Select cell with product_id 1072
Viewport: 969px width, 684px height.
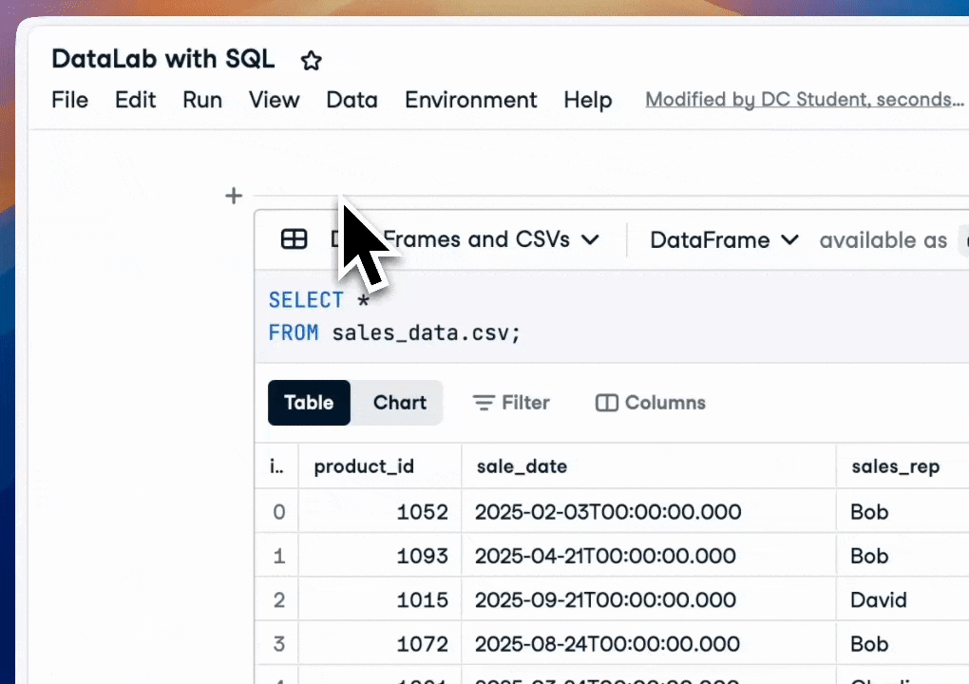379,644
